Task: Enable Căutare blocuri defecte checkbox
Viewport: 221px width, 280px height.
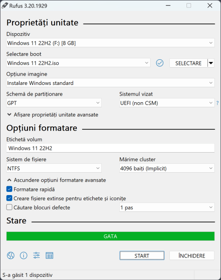Action: [9, 207]
